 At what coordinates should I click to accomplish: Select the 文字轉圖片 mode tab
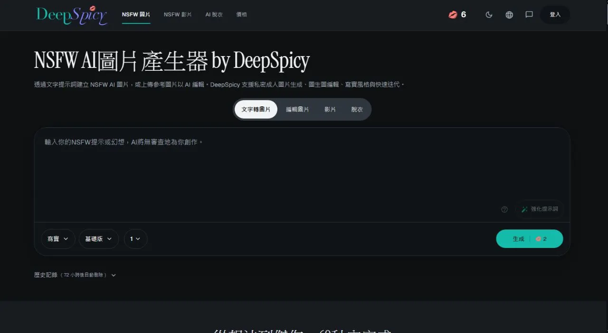(x=256, y=109)
